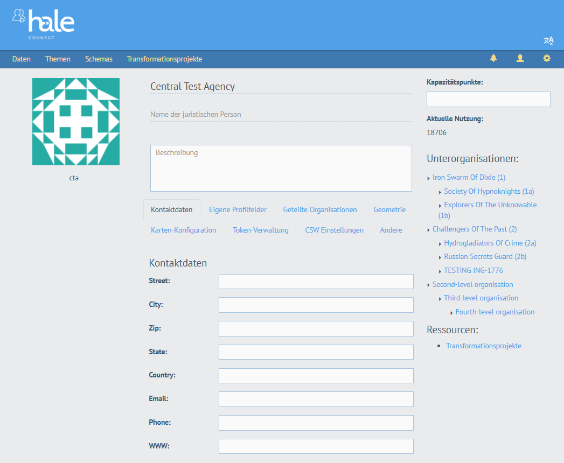The image size is (564, 463).
Task: Open the user profile icon
Action: tap(520, 59)
